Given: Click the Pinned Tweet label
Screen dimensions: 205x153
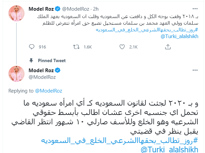Looking at the screenshot, I should [52, 60].
